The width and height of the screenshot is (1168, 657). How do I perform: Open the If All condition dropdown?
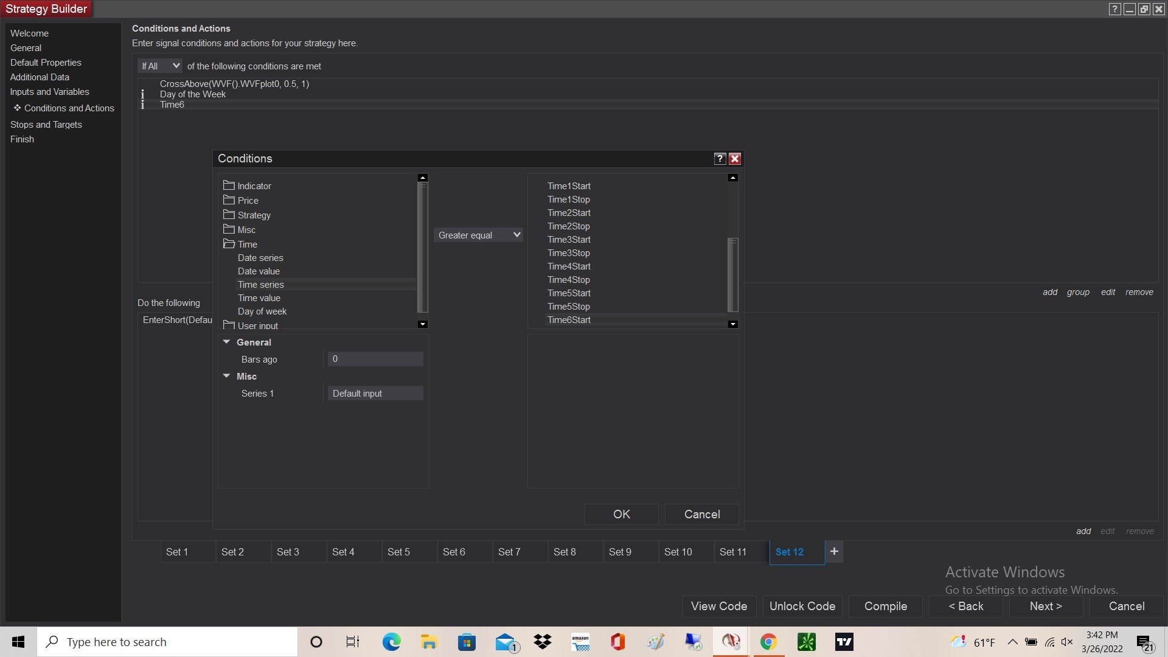160,66
